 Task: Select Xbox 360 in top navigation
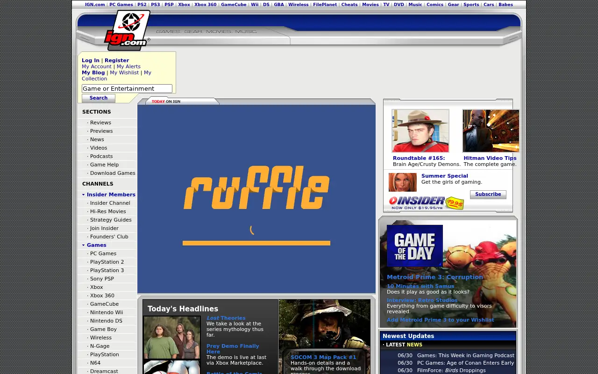pos(205,5)
